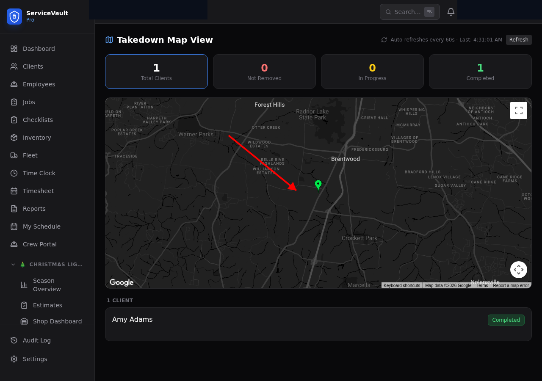Viewport: 542px width, 381px height.
Task: Open the Terms link
Action: tap(482, 285)
